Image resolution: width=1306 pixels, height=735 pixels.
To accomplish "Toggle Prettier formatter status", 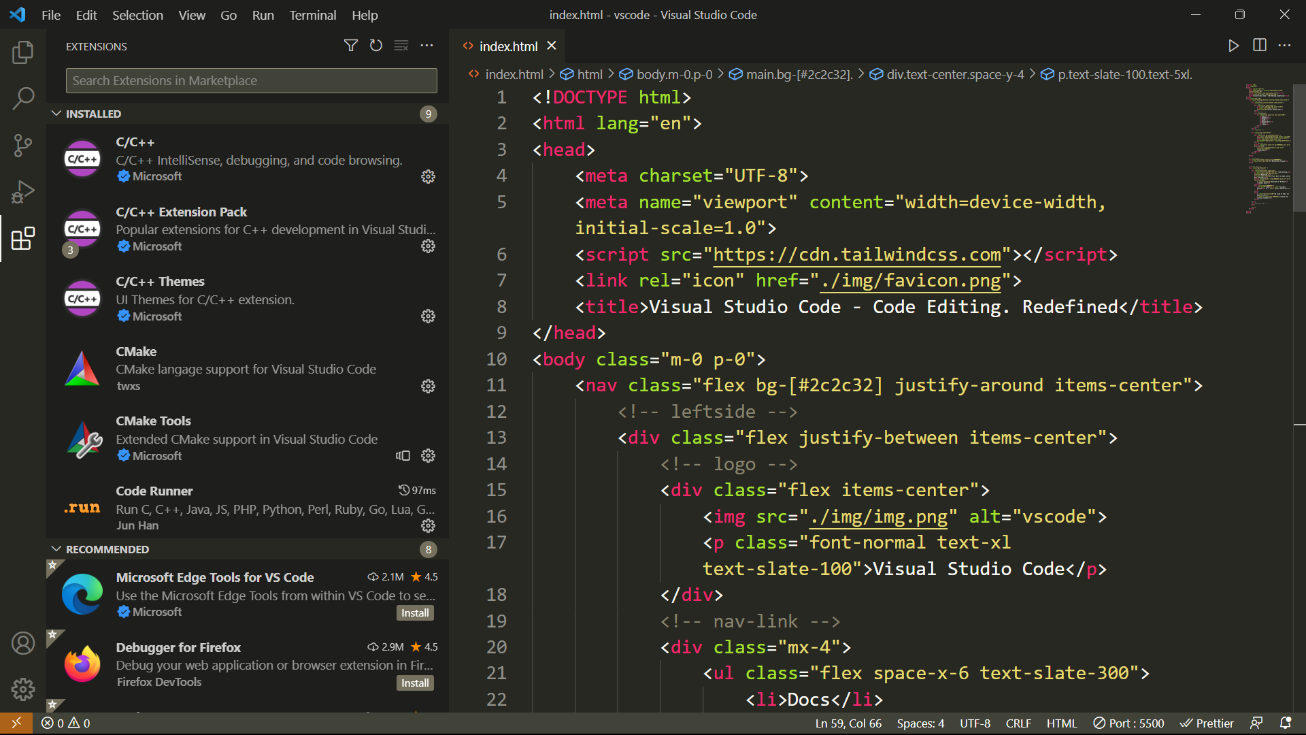I will pos(1207,723).
